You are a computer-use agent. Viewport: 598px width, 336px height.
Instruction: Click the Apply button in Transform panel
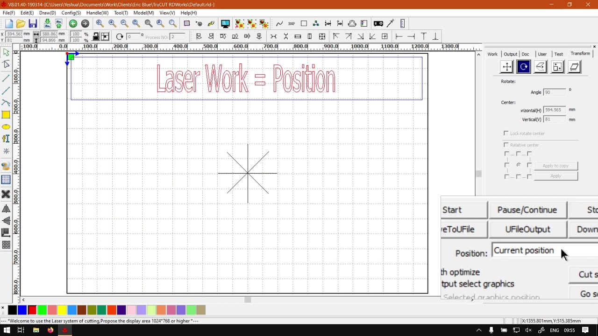point(555,176)
